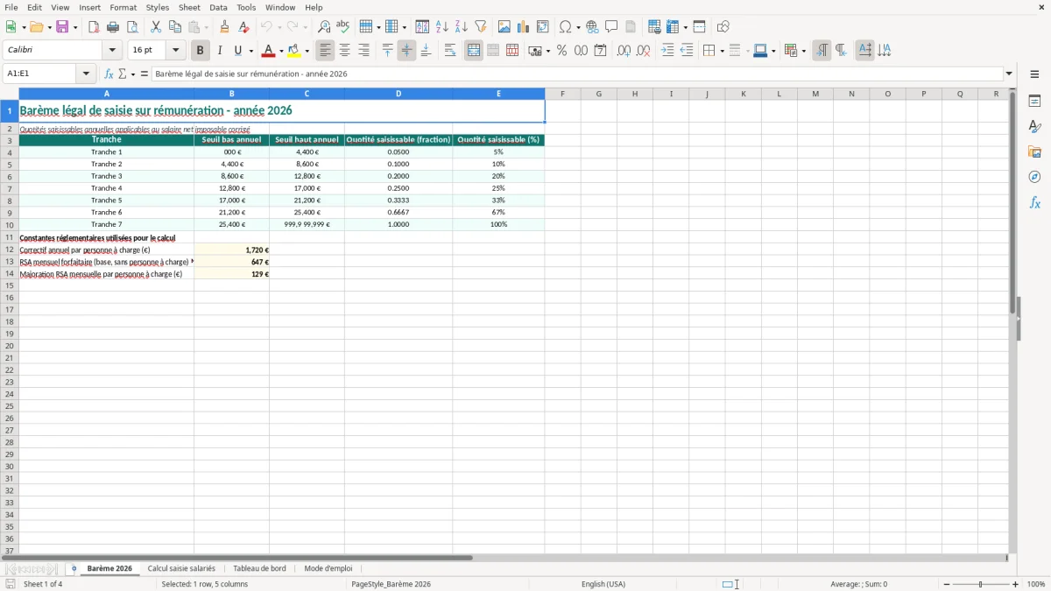Screen dimensions: 1051x591
Task: Open the Tools menu
Action: 246,7
